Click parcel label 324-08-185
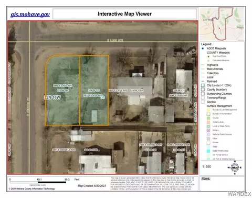Viewport: 252px width, 198px height. pyautogui.click(x=179, y=150)
